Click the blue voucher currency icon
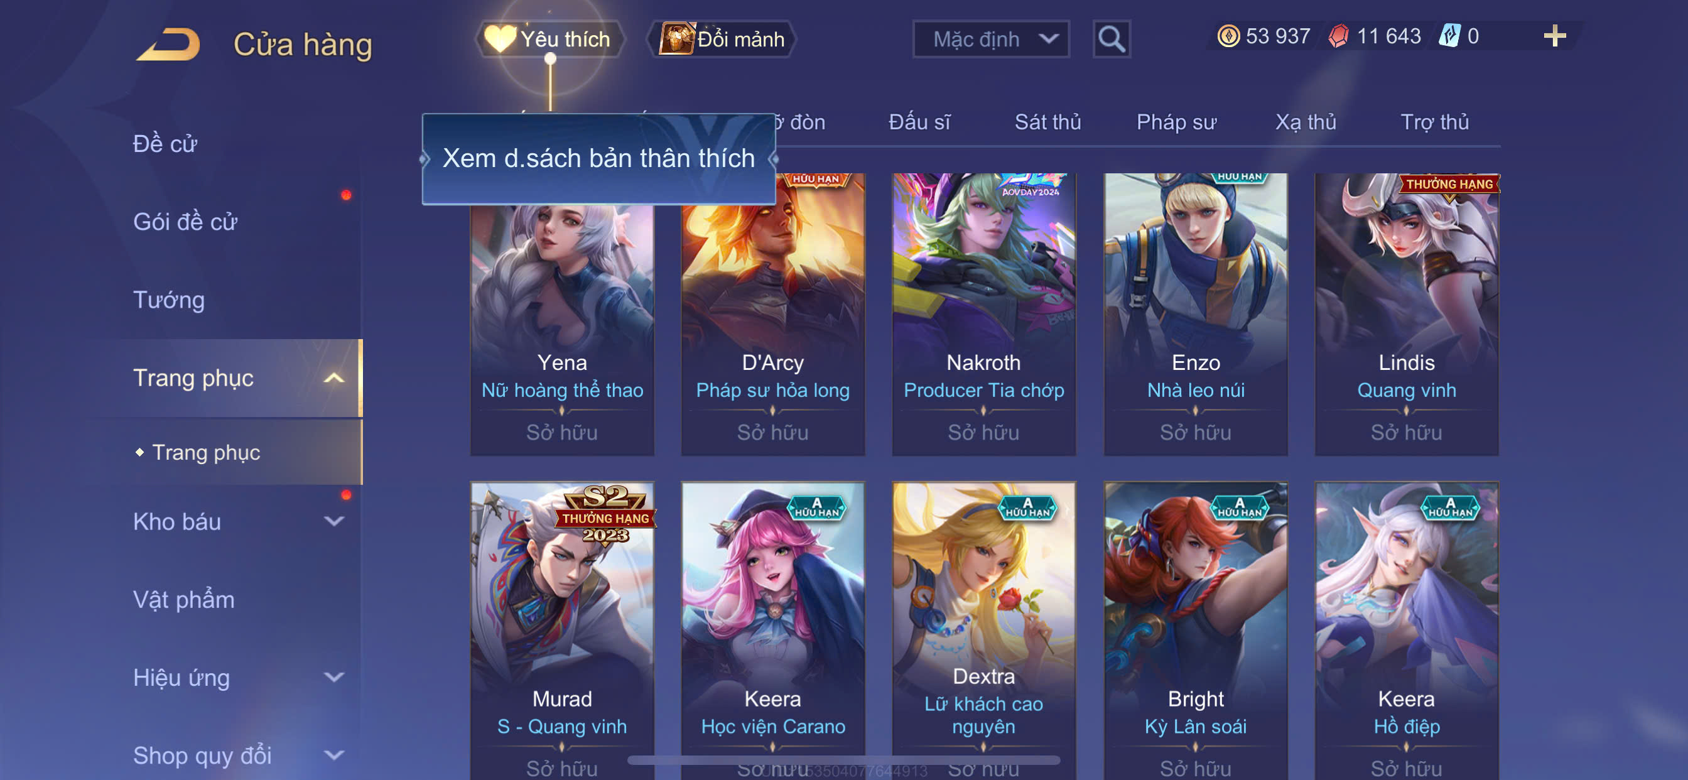The width and height of the screenshot is (1688, 780). click(1449, 35)
